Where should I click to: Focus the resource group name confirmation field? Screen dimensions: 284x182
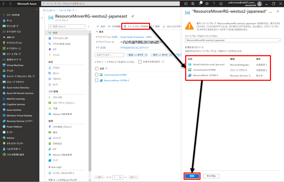point(233,40)
